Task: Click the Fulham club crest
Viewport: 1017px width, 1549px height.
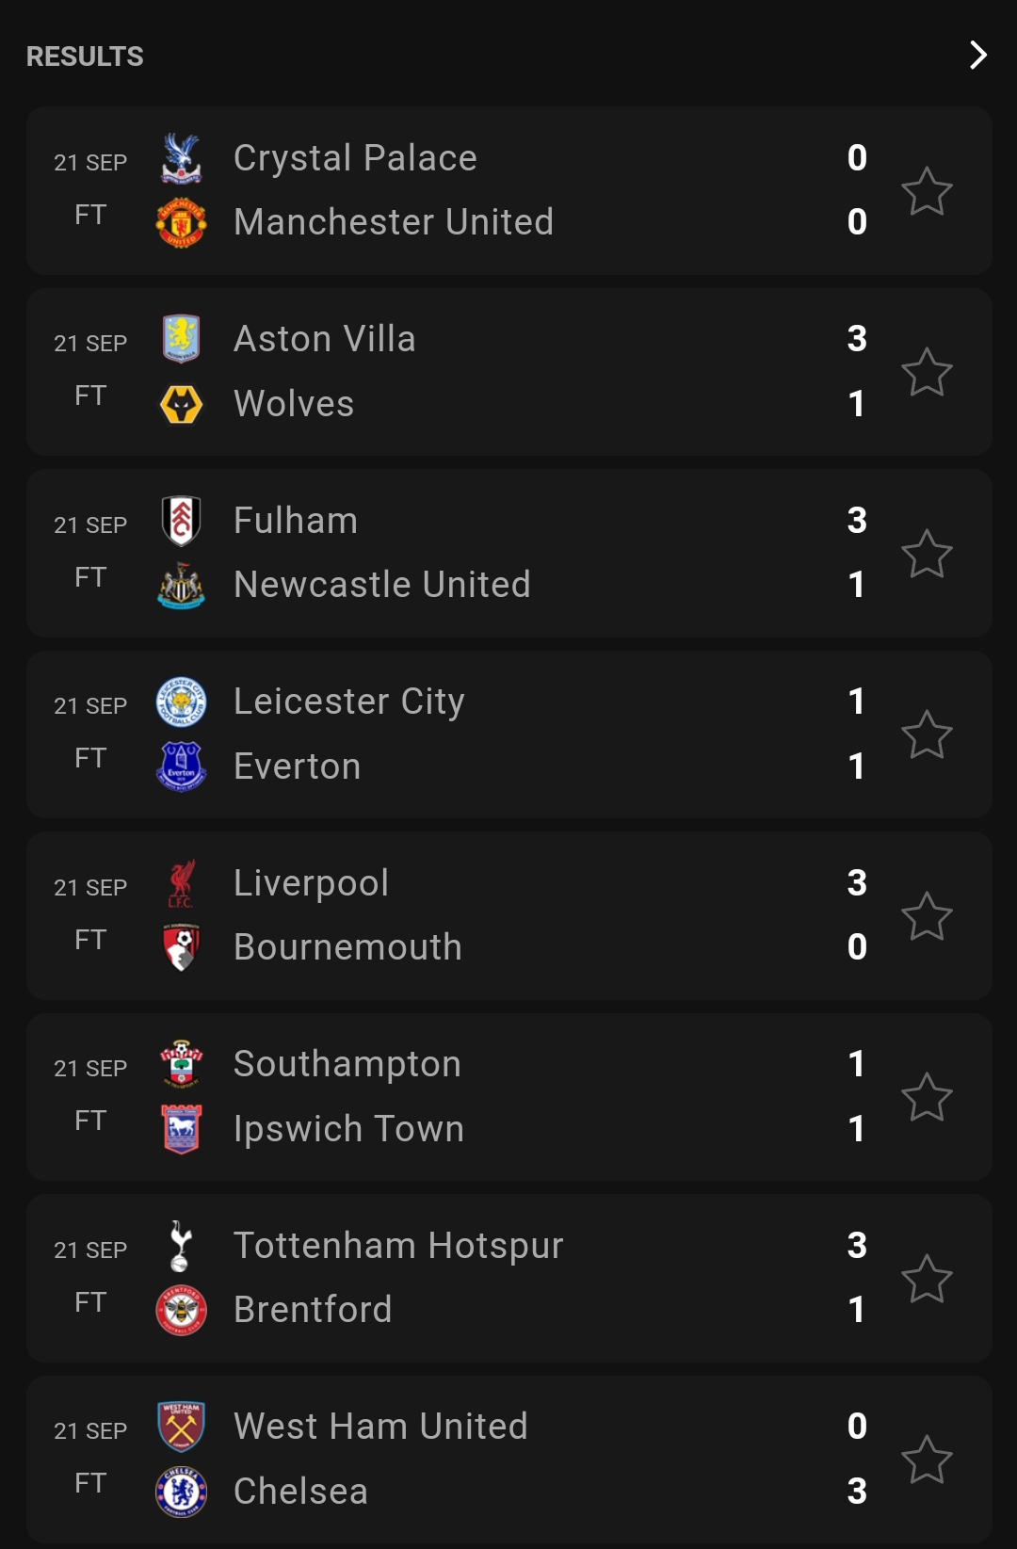Action: (181, 520)
